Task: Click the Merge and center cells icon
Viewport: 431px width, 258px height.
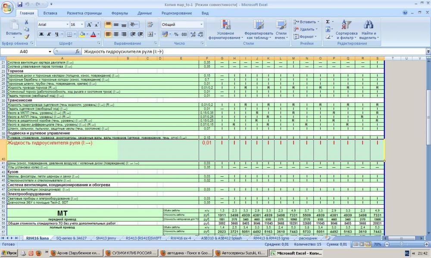Action: [x=150, y=34]
